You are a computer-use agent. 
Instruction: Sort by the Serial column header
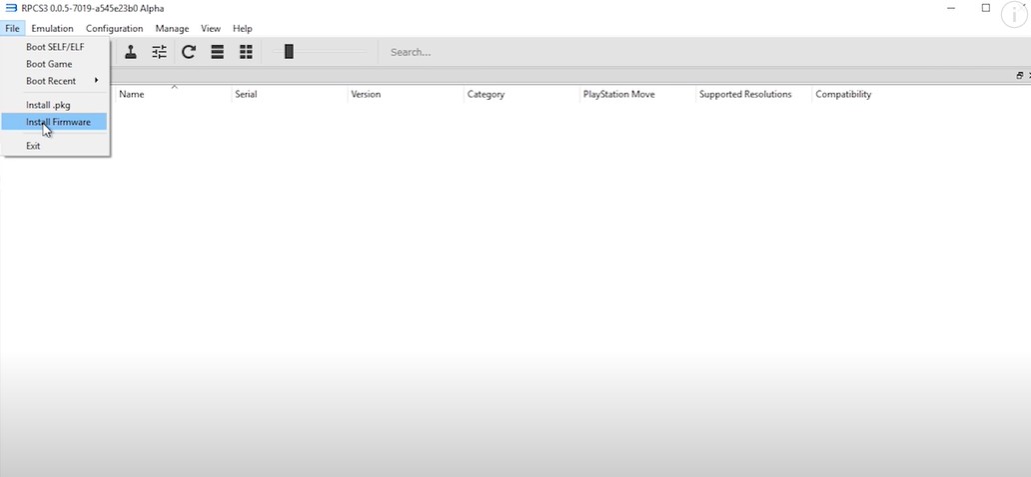[290, 94]
